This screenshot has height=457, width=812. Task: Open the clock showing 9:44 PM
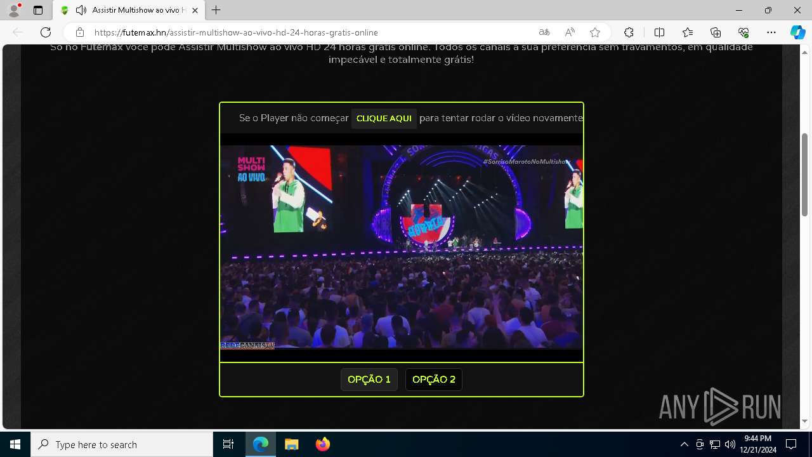[758, 444]
